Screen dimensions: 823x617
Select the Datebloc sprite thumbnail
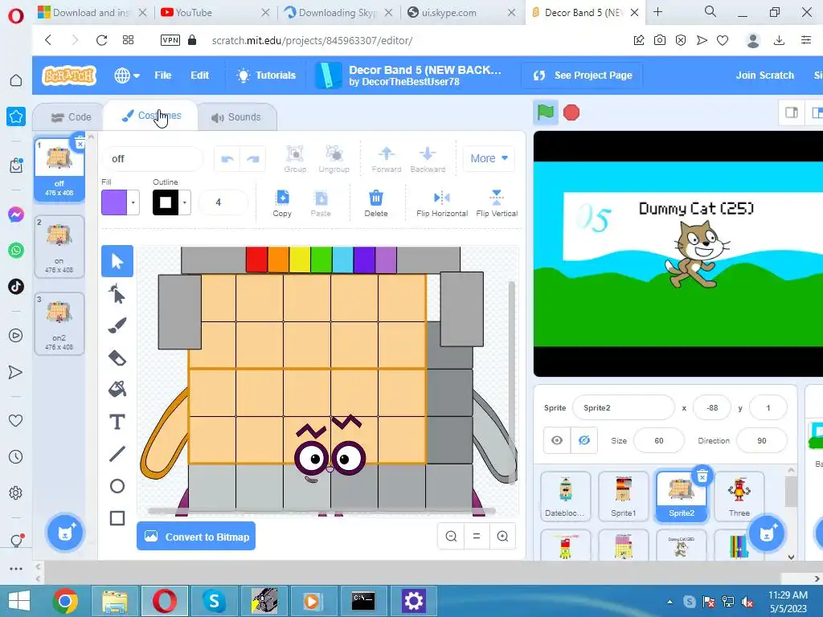[x=565, y=496]
